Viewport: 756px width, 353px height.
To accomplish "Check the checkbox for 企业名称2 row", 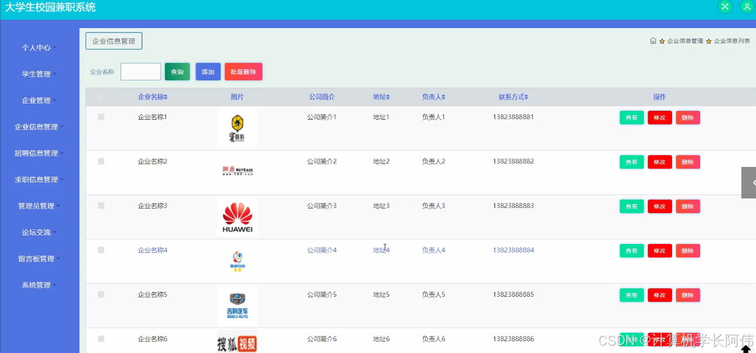I will click(x=101, y=161).
